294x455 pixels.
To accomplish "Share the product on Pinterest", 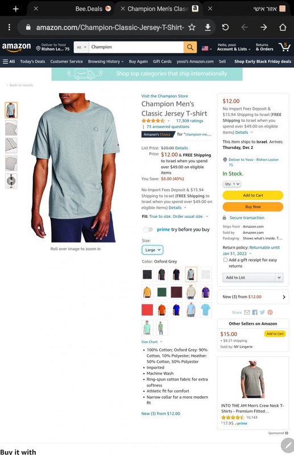I will (x=270, y=312).
